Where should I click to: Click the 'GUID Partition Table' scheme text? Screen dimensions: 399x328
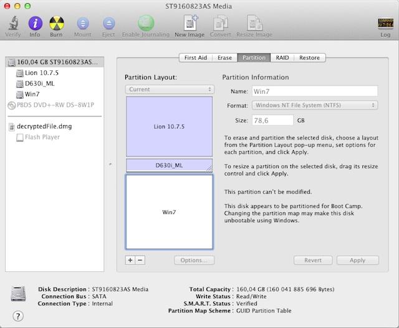coord(264,311)
